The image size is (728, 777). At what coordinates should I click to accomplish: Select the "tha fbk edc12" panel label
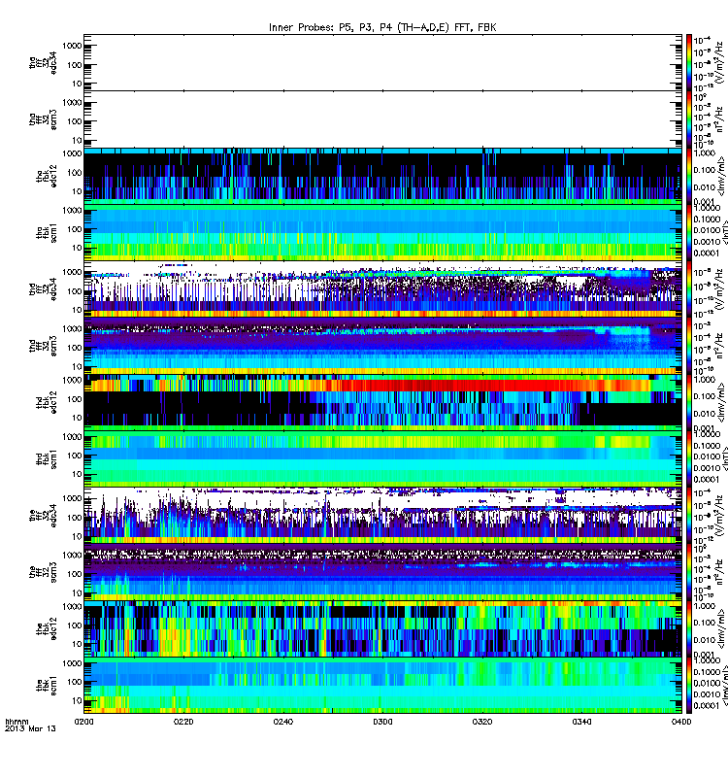click(x=47, y=176)
